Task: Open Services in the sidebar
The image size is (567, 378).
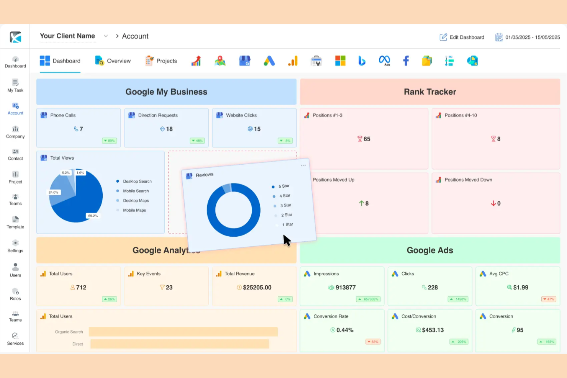Action: click(x=15, y=339)
